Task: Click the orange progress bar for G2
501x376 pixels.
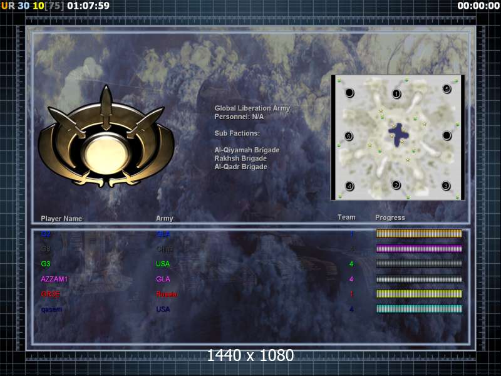Action: point(419,233)
